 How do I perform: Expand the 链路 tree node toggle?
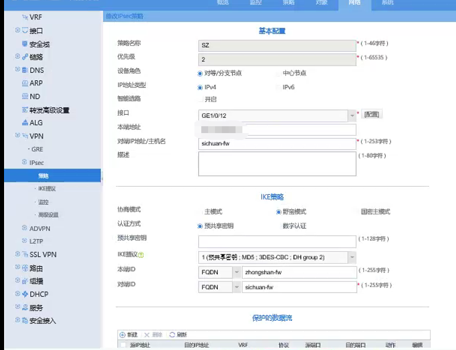click(17, 56)
